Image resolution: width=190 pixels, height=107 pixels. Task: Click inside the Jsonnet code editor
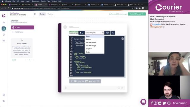(x=97, y=56)
